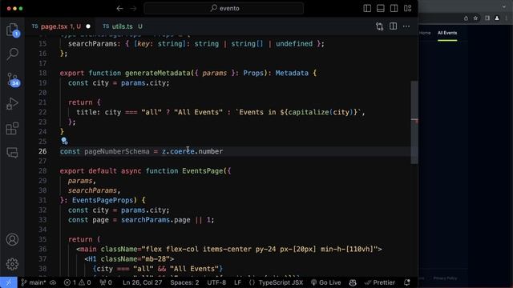Click the code action lightbulb on line 25
Image resolution: width=513 pixels, height=288 pixels.
pyautogui.click(x=64, y=141)
